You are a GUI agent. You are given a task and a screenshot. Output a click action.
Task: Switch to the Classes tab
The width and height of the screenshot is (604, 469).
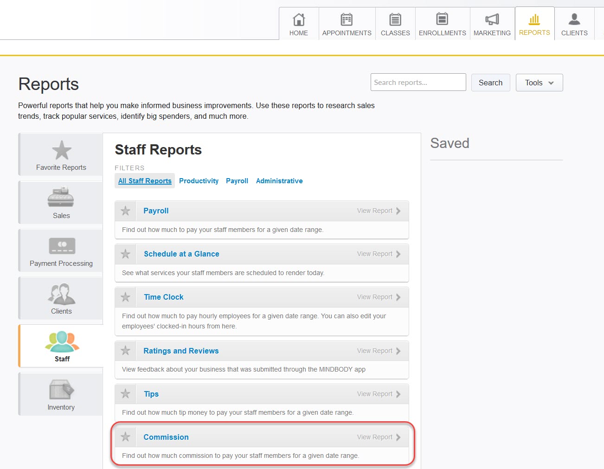point(395,24)
